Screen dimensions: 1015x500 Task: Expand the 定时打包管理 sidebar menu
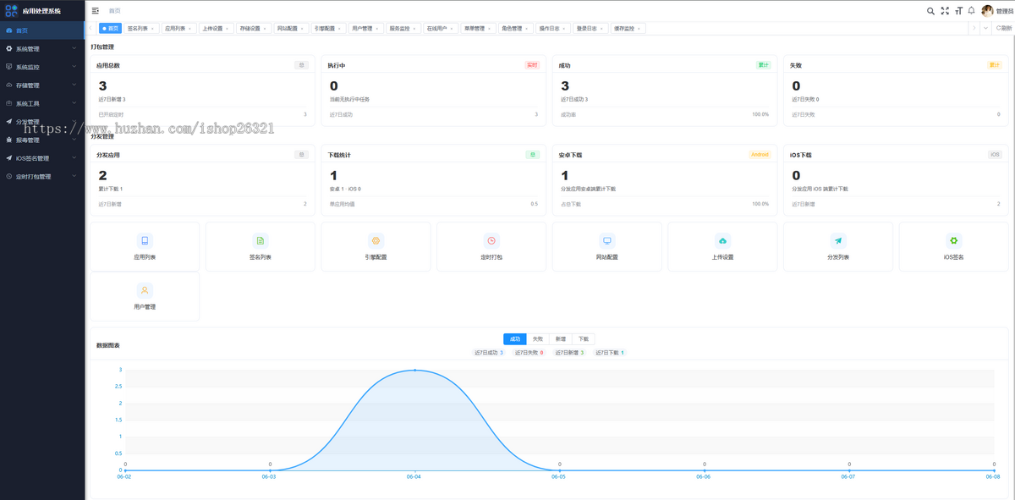click(42, 177)
